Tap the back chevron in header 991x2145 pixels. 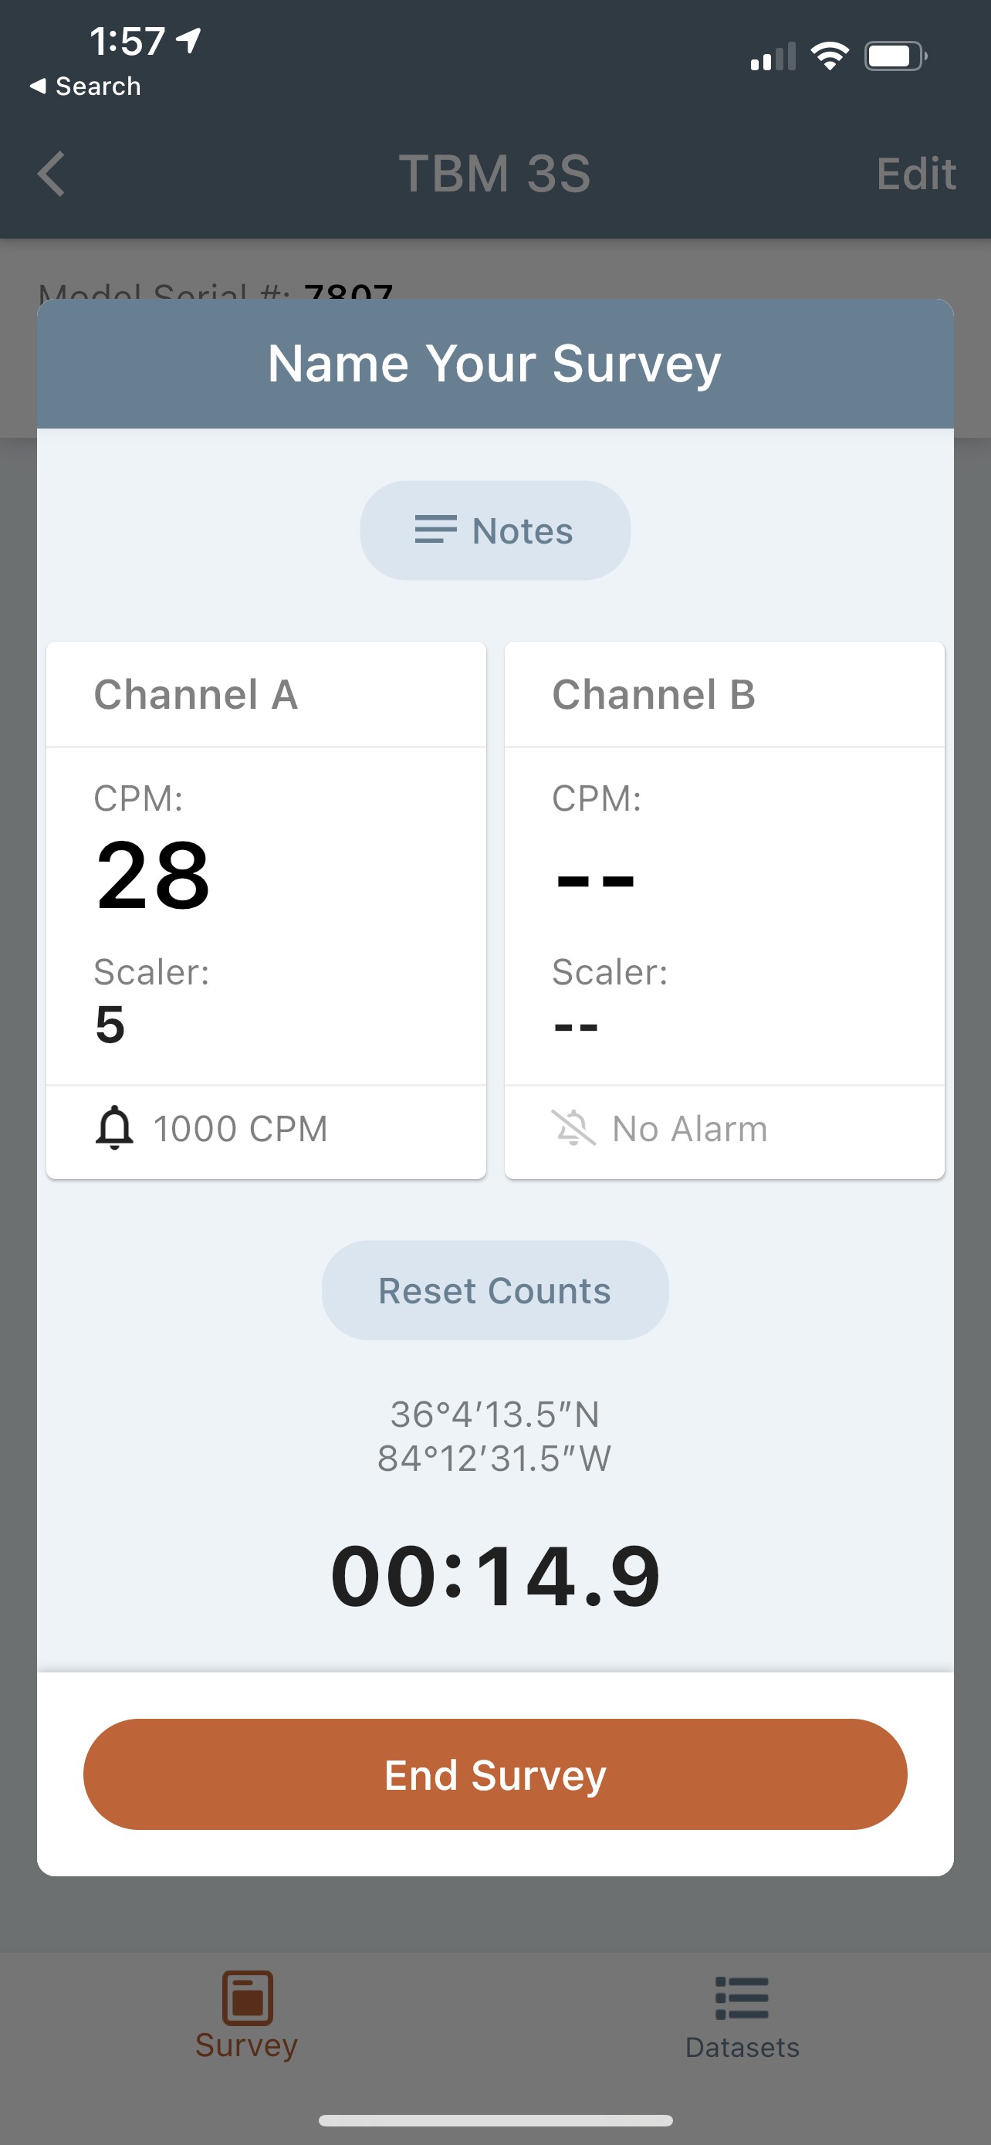[x=52, y=174]
